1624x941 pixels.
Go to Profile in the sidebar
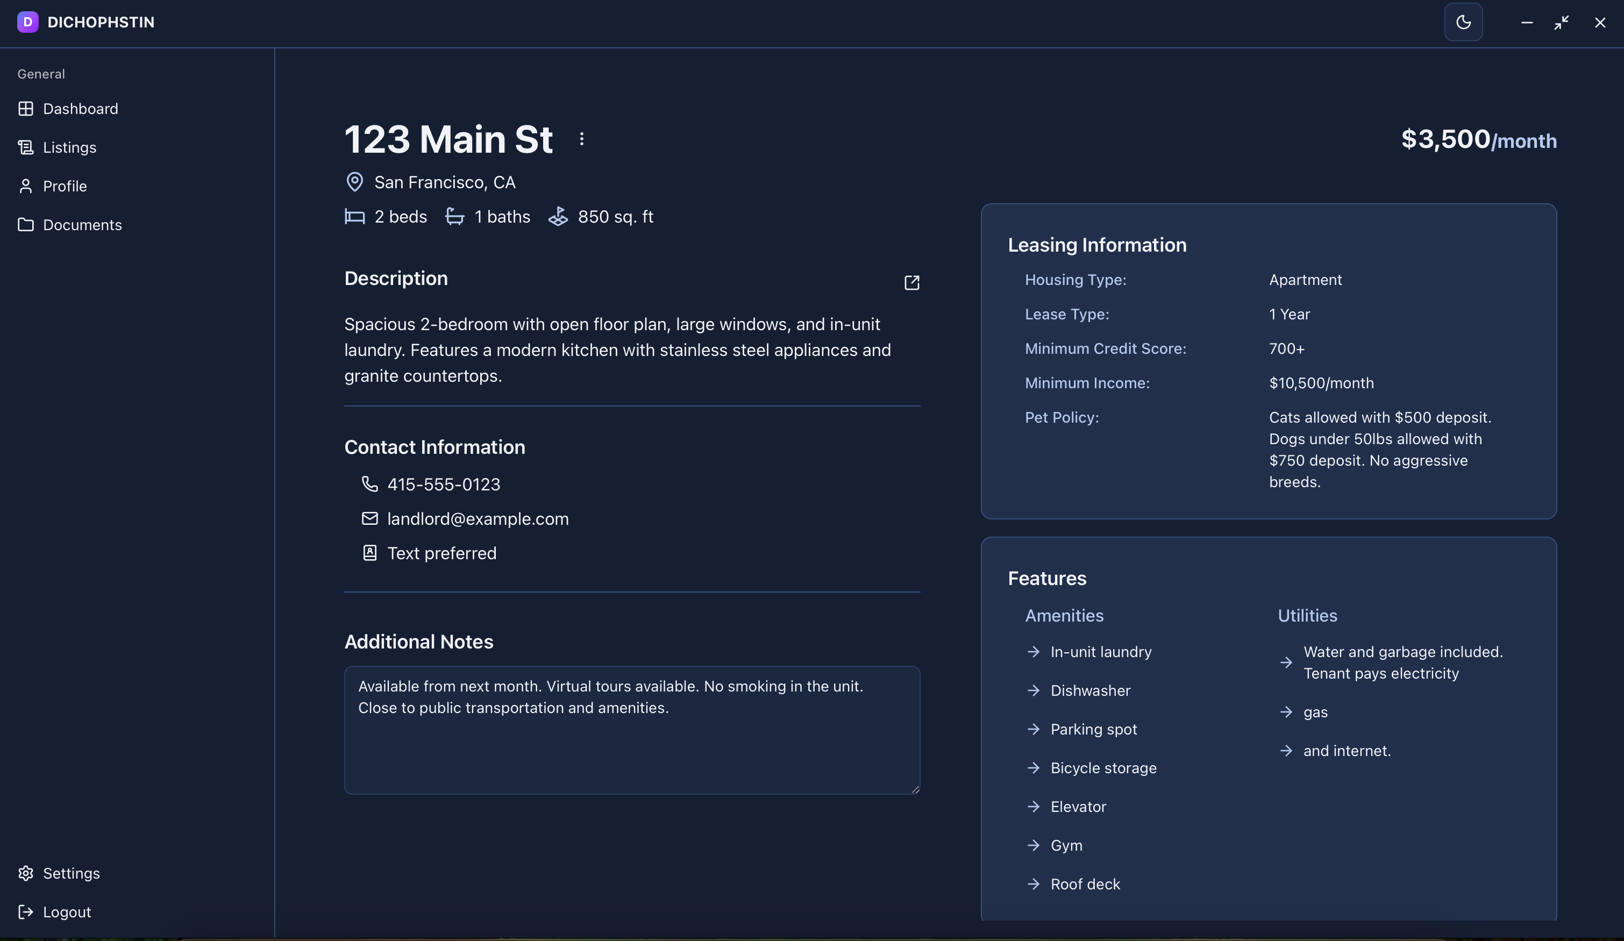click(65, 186)
